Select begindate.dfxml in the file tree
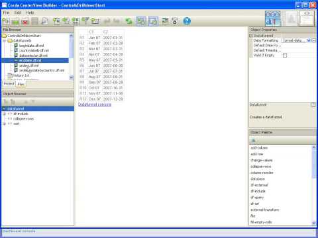The height and width of the screenshot is (238, 318). [x=32, y=46]
